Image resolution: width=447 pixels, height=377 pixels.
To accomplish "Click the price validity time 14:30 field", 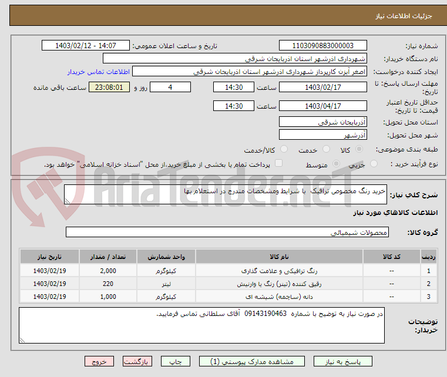I will tap(233, 106).
